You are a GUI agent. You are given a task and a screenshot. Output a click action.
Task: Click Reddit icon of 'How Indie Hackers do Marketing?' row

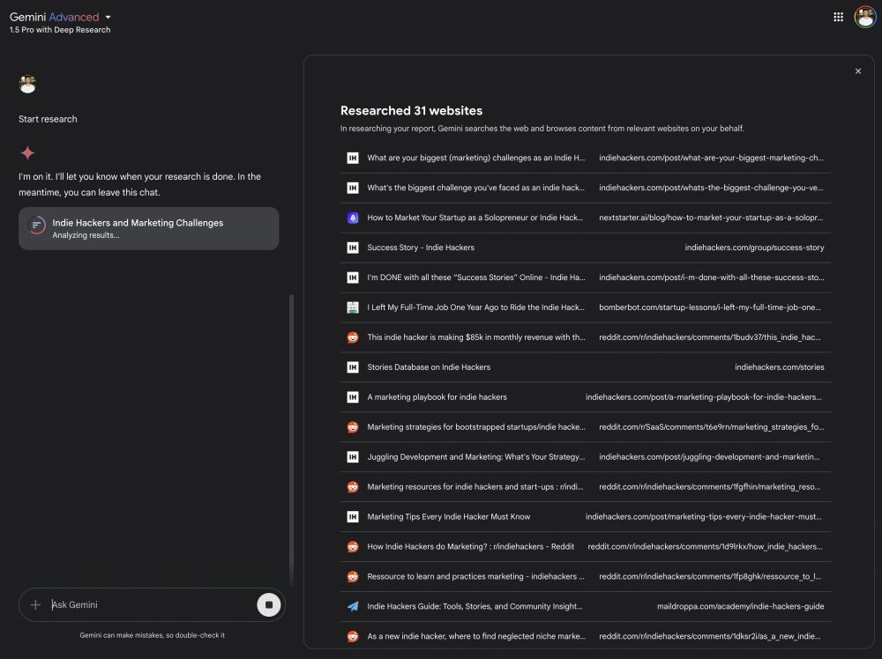[353, 546]
